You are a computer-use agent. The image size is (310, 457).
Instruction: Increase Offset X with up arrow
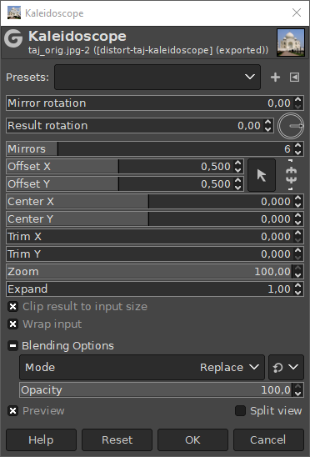238,163
